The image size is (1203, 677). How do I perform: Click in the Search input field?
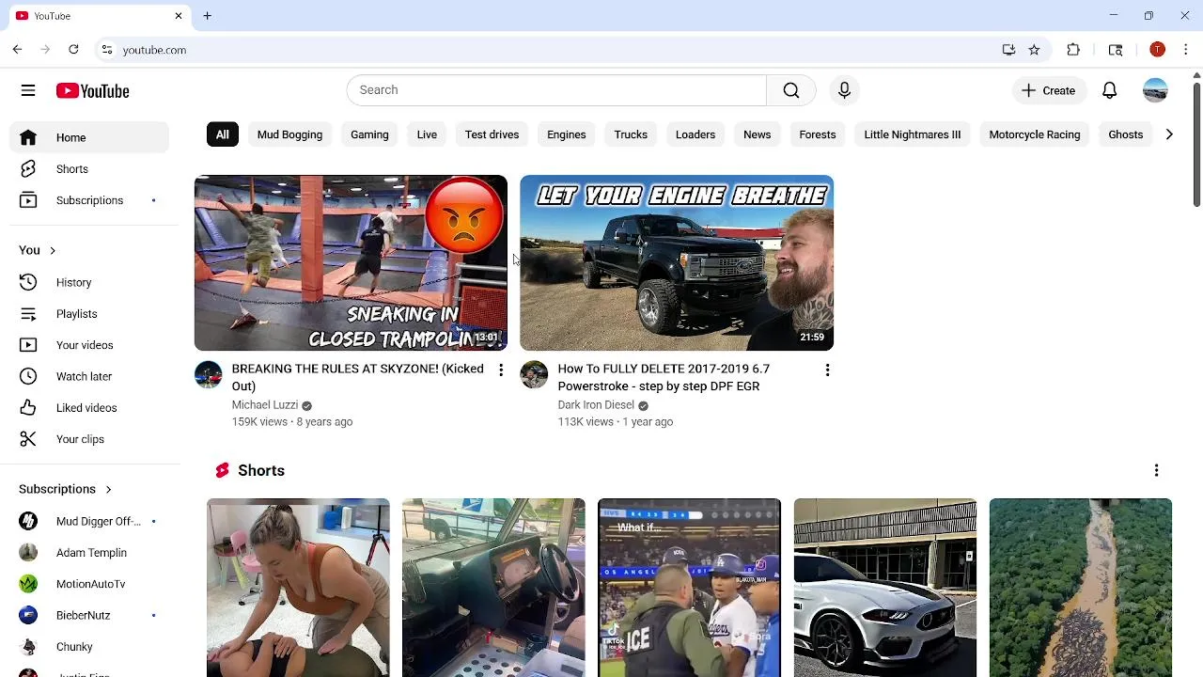[556, 90]
